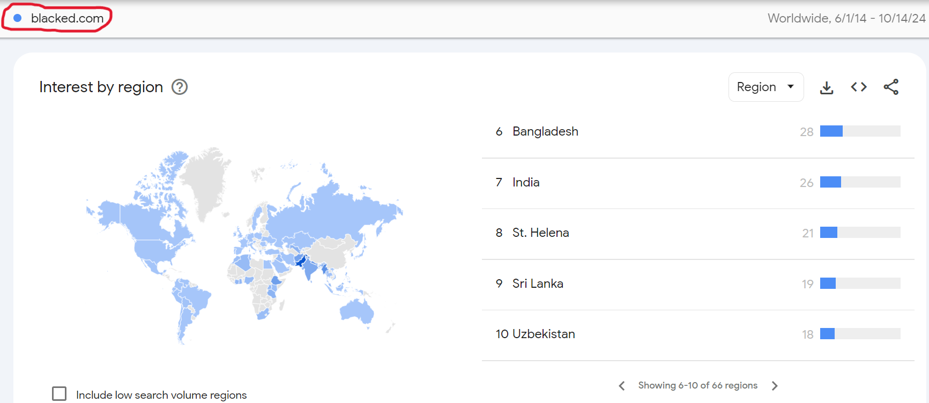
Task: Click the share icon
Action: point(891,87)
